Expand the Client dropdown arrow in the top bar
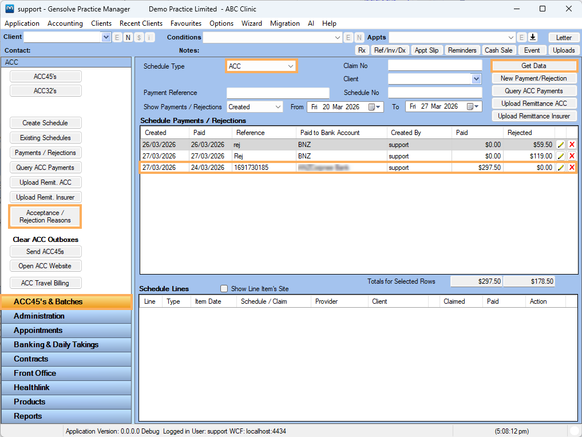 (106, 37)
